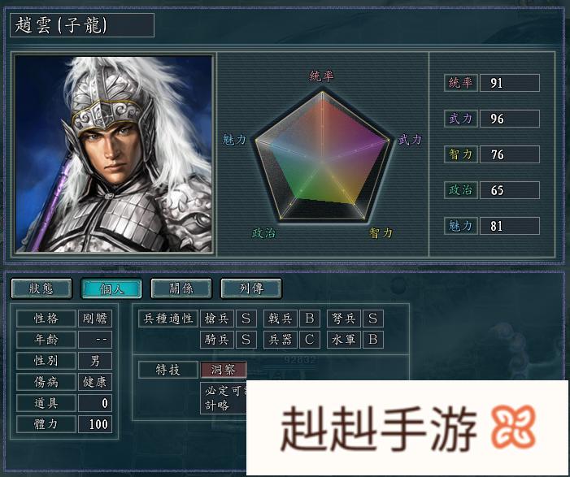The width and height of the screenshot is (570, 477).
Task: Click the 智力 stat label
Action: [460, 154]
